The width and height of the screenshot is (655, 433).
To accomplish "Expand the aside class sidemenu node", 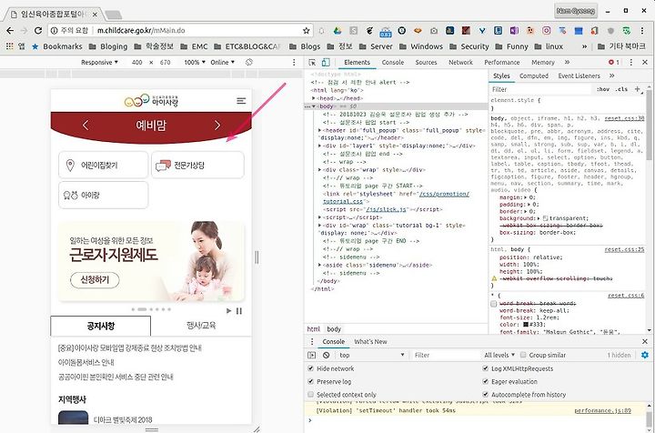I will pos(320,265).
